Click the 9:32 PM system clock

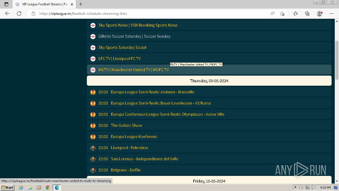click(325, 188)
